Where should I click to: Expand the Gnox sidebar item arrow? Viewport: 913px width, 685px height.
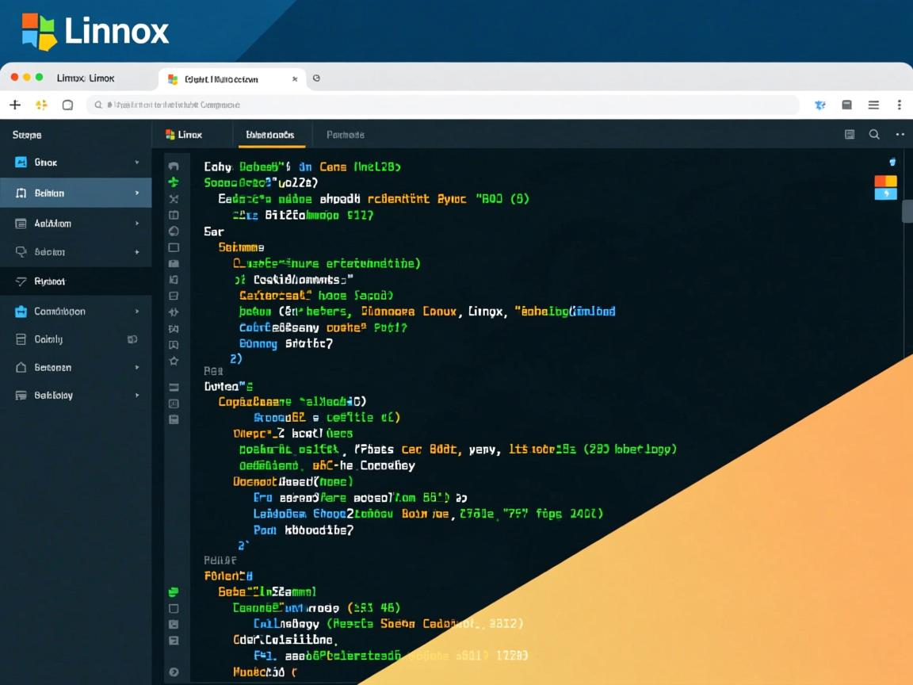(137, 163)
